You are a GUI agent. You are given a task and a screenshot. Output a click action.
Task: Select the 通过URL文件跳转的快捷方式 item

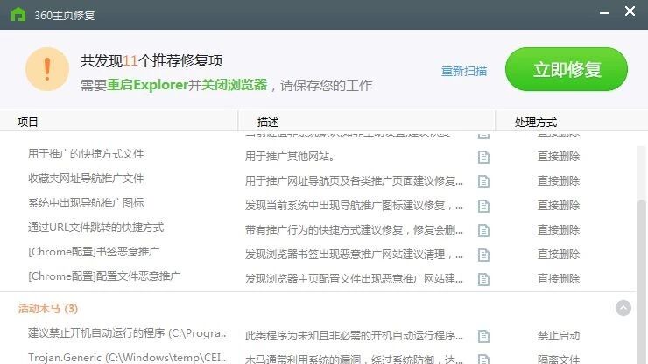[x=95, y=227]
